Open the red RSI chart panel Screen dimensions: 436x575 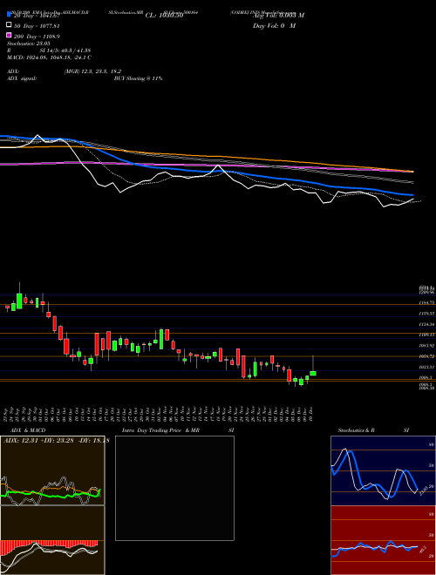[x=383, y=540]
